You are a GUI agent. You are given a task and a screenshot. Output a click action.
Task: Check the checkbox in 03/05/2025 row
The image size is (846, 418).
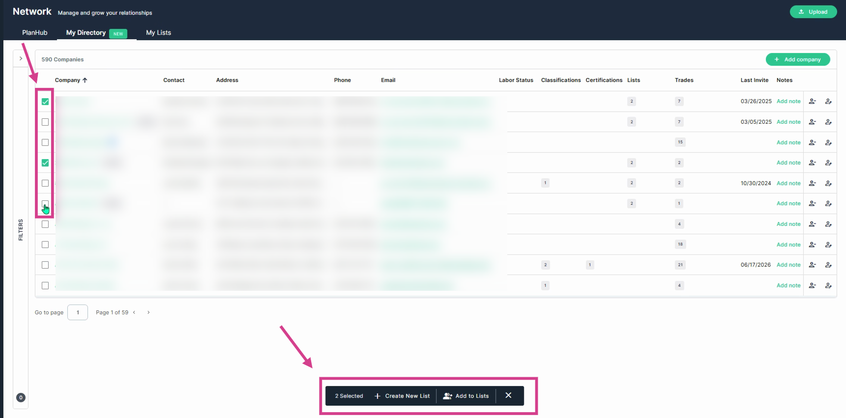(45, 122)
